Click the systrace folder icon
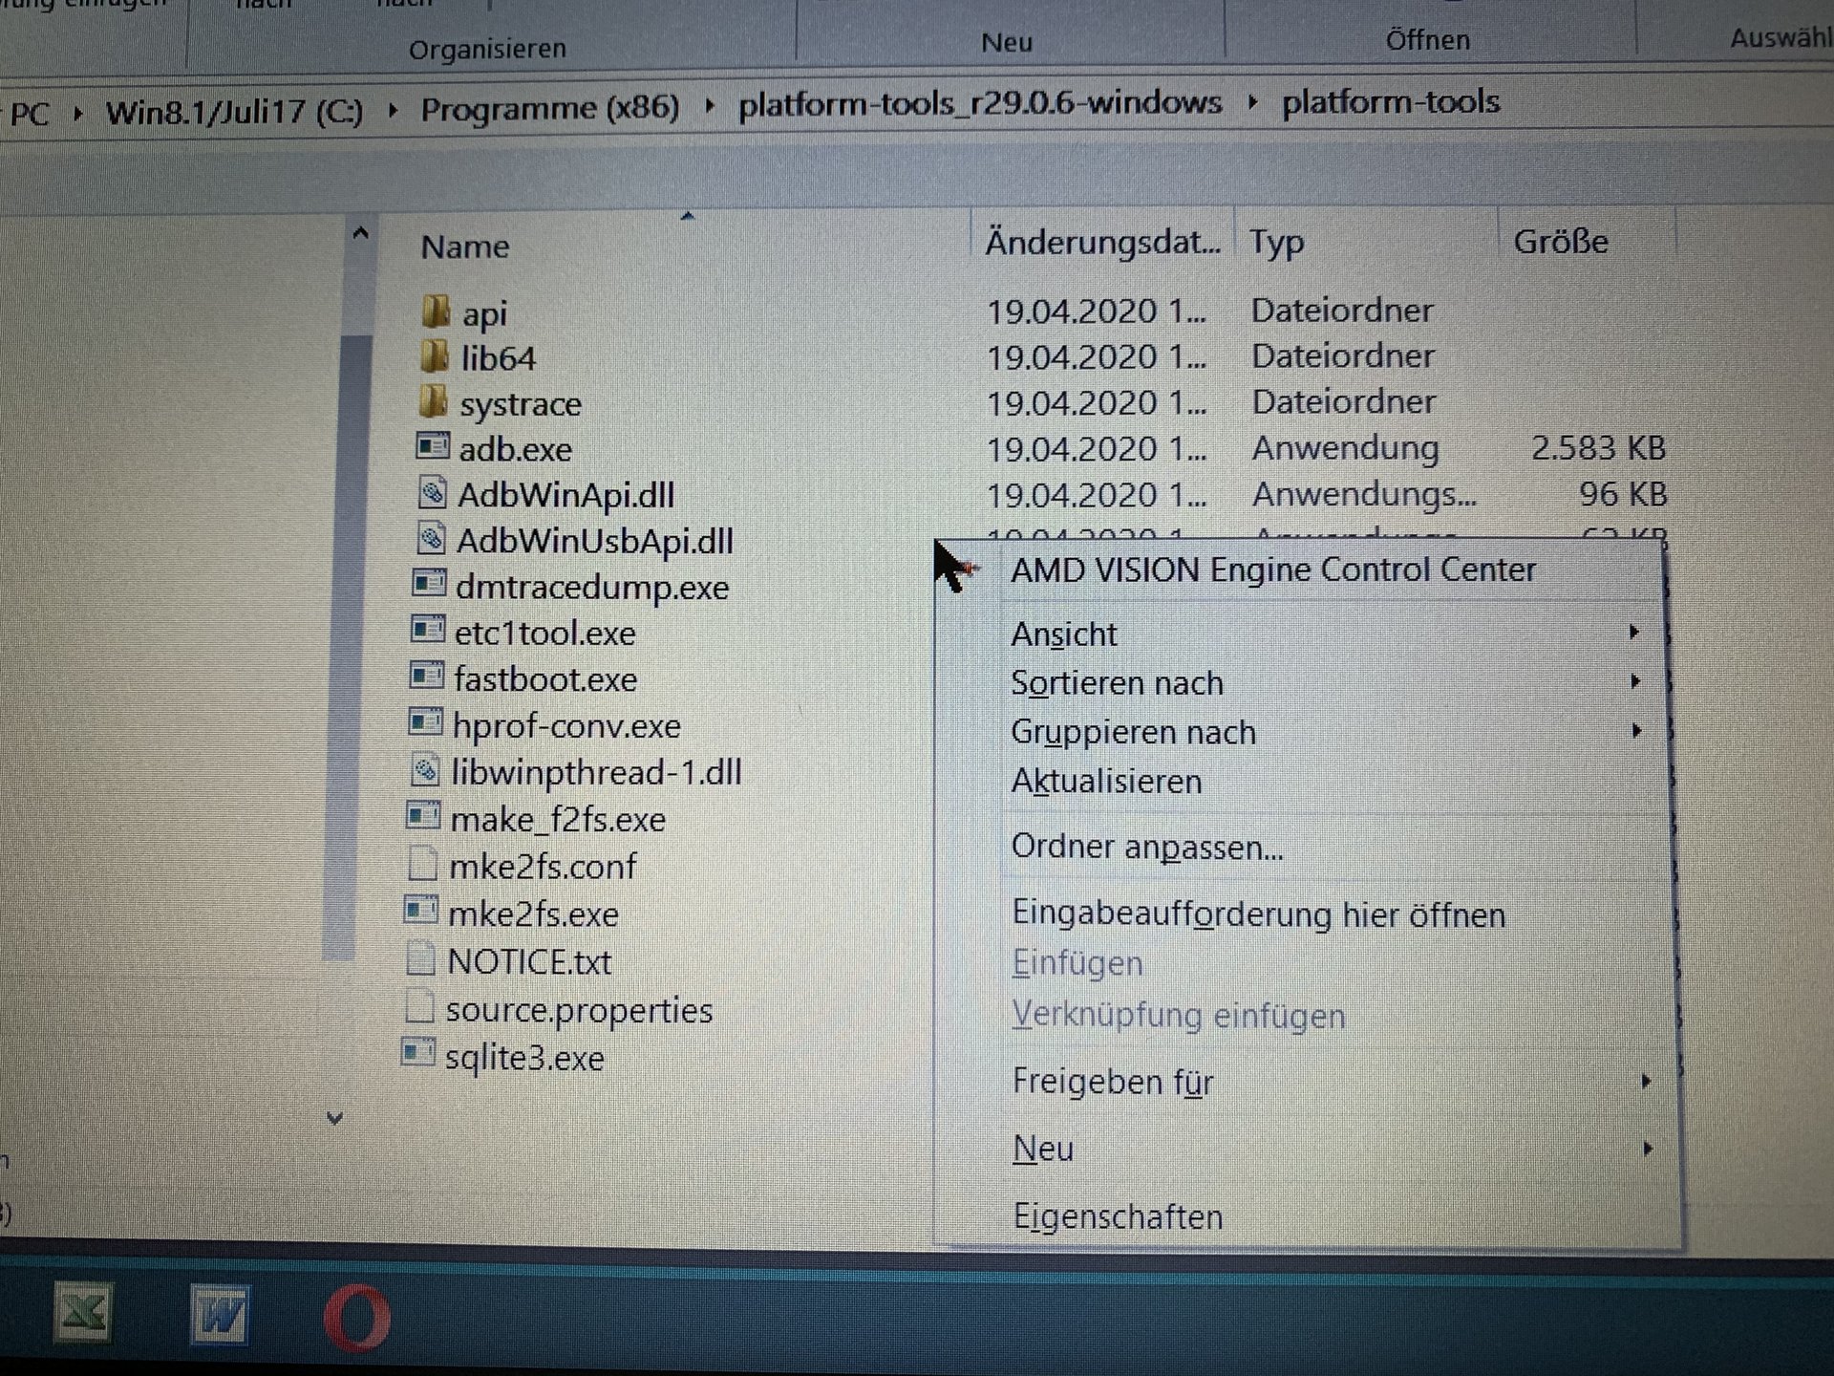This screenshot has width=1834, height=1376. [434, 402]
